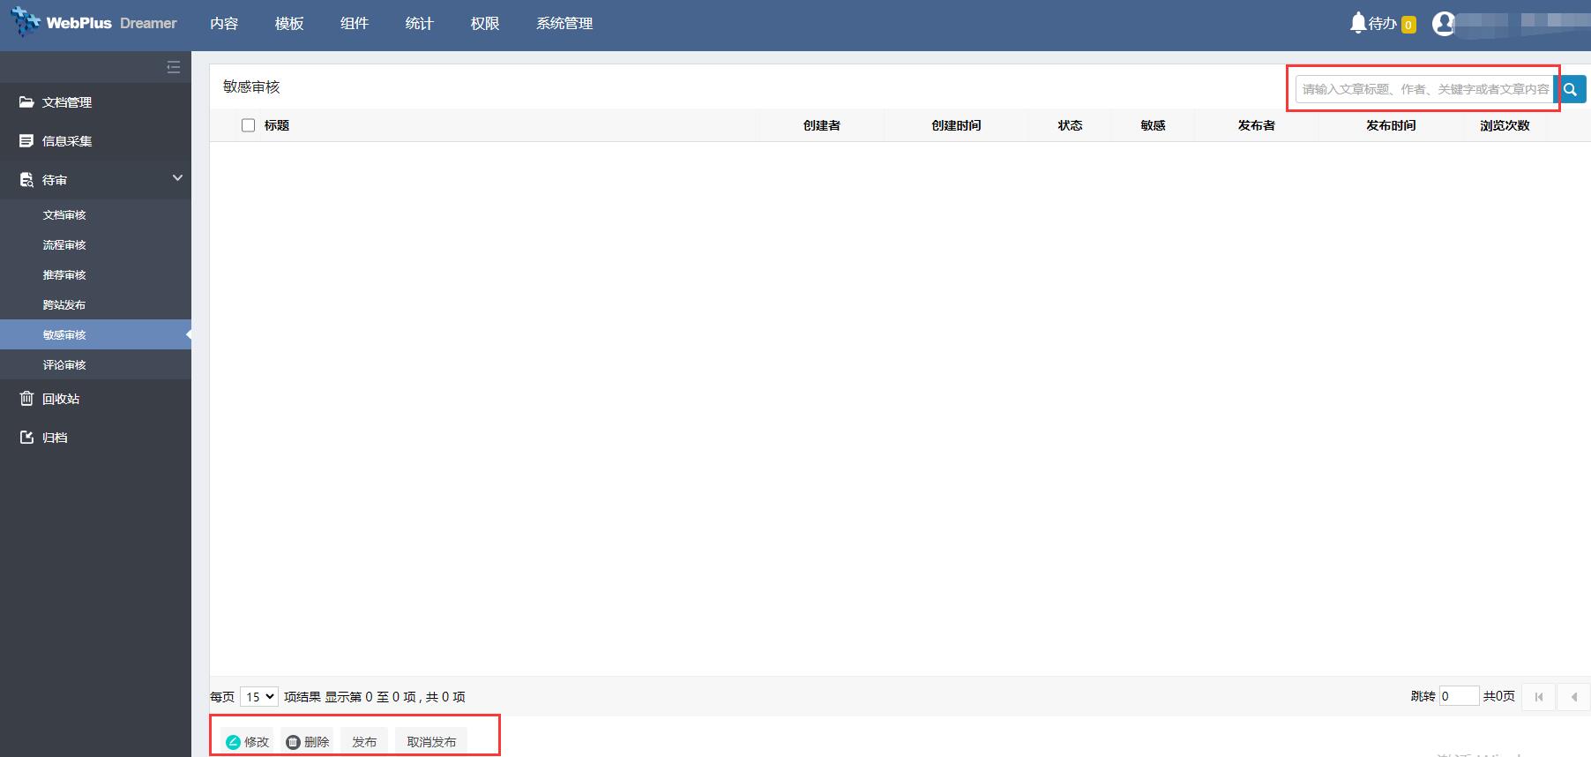The image size is (1591, 757).
Task: Sort by the 创建者 column header
Action: [x=822, y=125]
